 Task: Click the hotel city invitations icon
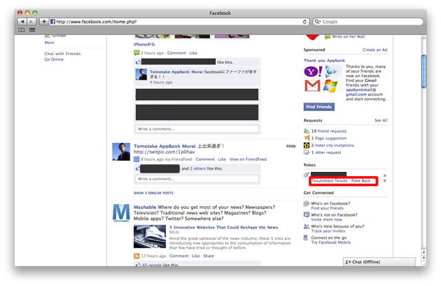click(x=306, y=145)
